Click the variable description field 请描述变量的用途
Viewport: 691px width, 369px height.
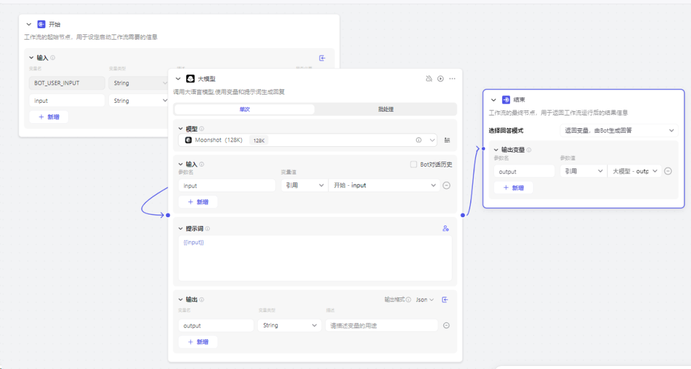click(x=381, y=326)
